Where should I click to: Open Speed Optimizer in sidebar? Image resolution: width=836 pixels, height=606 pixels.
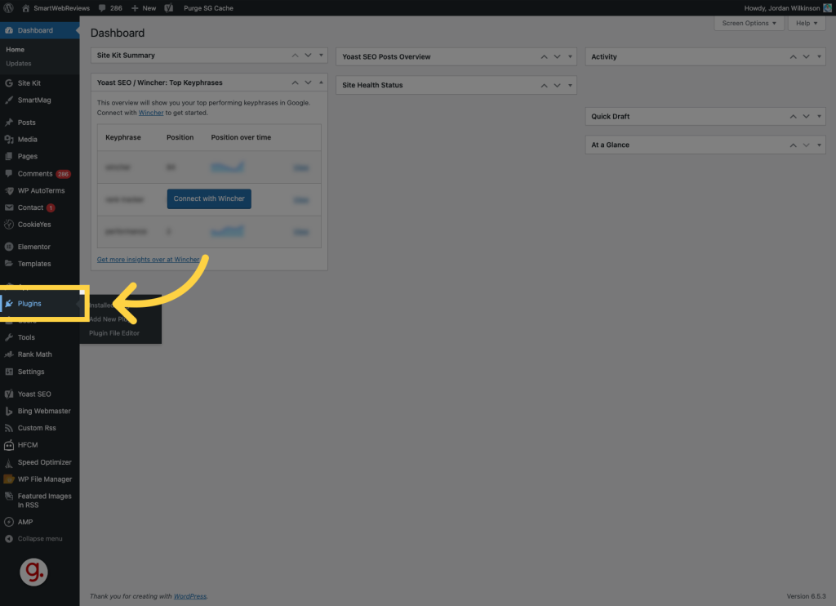click(x=44, y=462)
